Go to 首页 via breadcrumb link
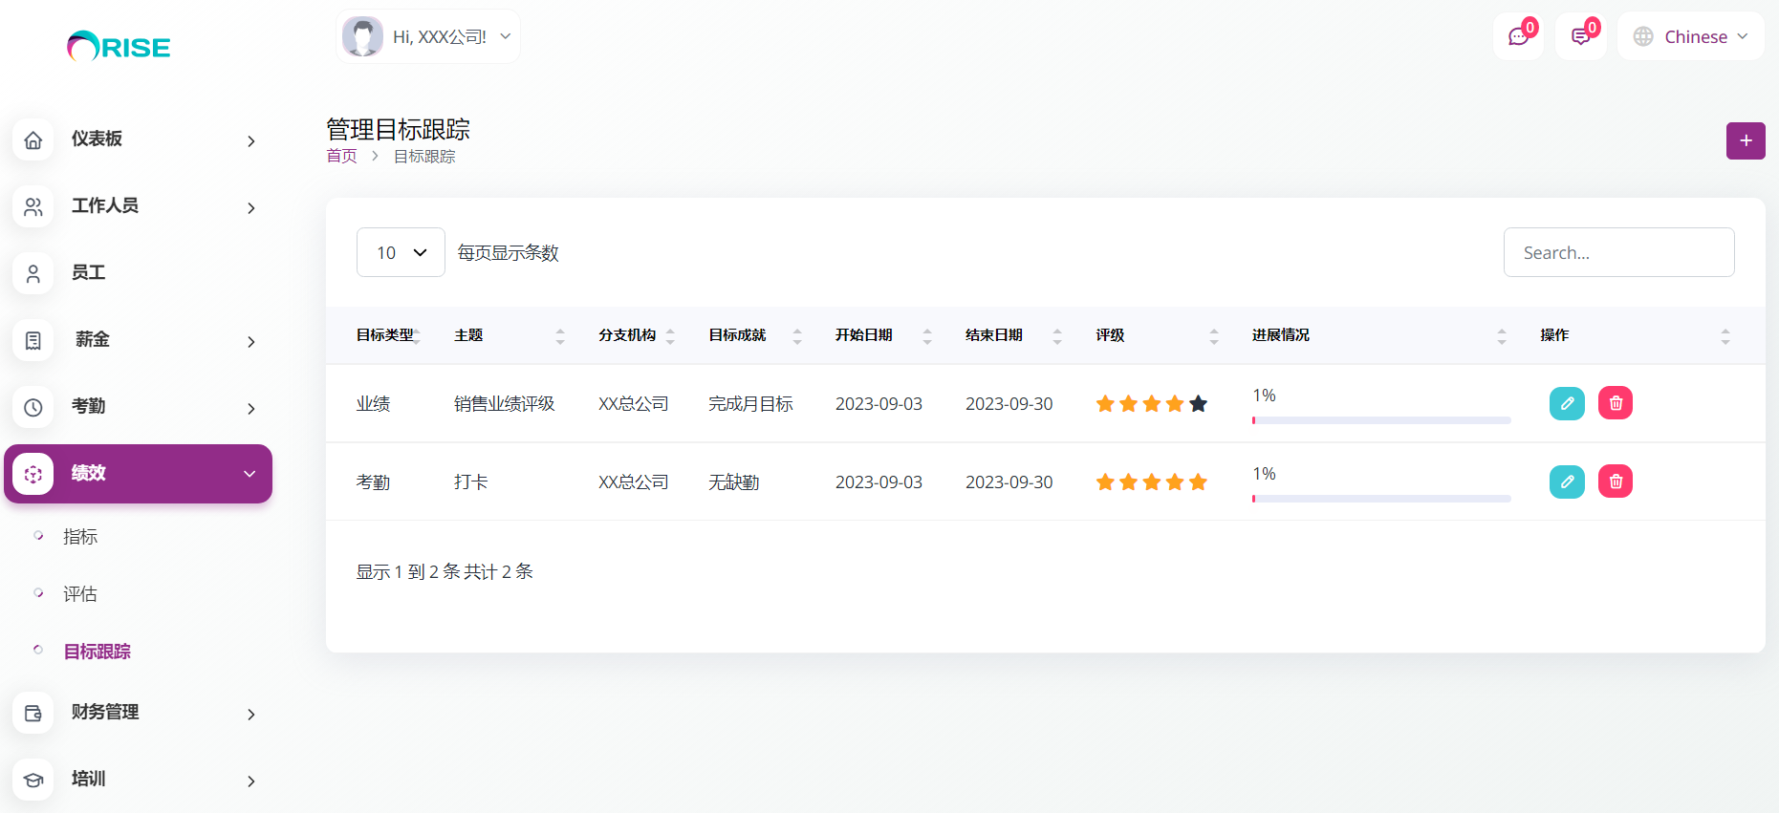This screenshot has height=813, width=1779. 341,157
